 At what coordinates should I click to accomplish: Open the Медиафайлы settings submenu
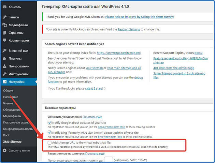(12, 116)
